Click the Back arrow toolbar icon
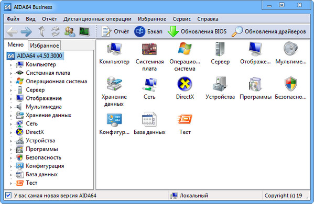The width and height of the screenshot is (314, 204). 12,31
